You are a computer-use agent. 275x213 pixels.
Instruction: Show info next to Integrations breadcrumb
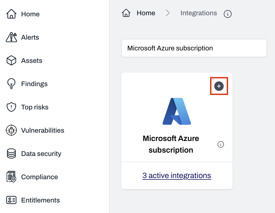tap(228, 14)
